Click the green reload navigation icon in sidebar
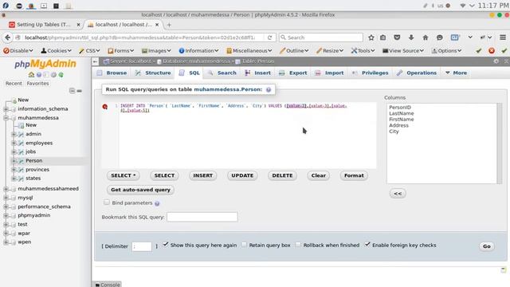The height and width of the screenshot is (287, 510). tap(61, 75)
